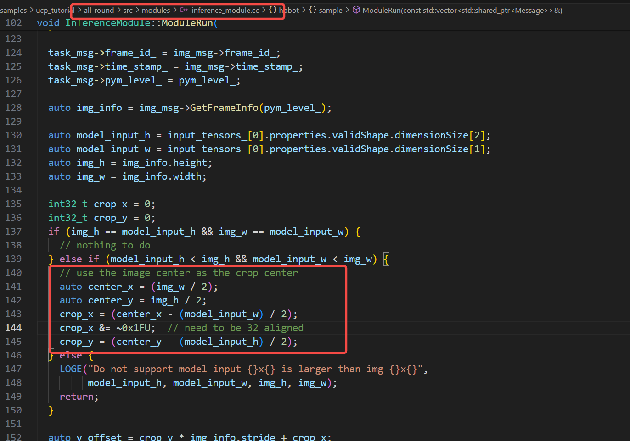This screenshot has height=441, width=630.
Task: Open the ModuleRun symbol breadcrumb
Action: tap(462, 10)
